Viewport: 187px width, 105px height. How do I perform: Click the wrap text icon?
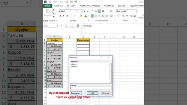[x=111, y=11]
